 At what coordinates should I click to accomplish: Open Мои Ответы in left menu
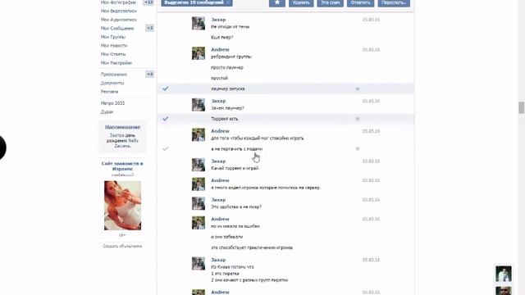click(113, 54)
